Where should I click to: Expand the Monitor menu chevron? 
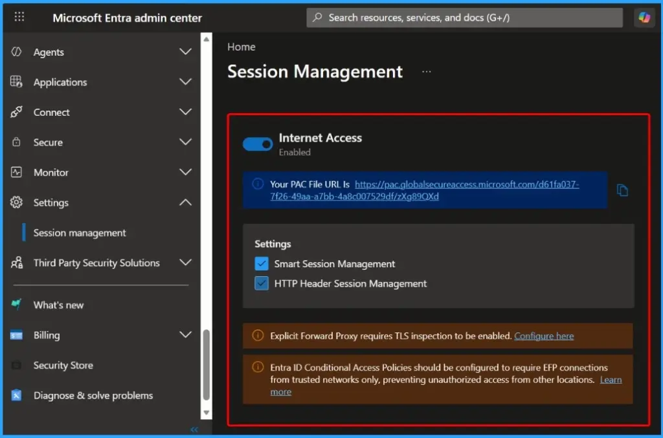tap(185, 172)
